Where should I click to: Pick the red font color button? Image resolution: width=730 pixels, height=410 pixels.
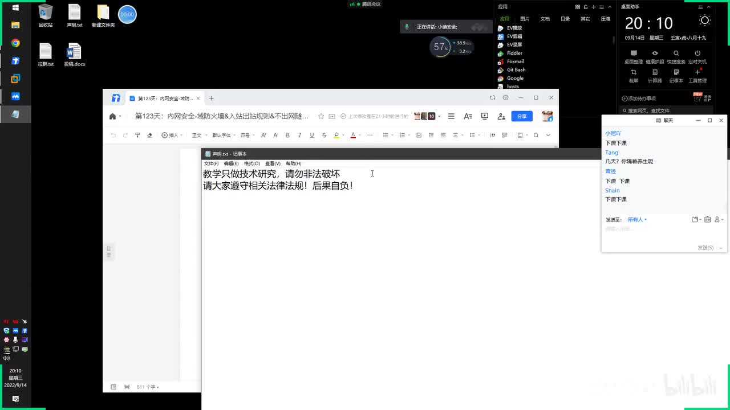coord(353,135)
